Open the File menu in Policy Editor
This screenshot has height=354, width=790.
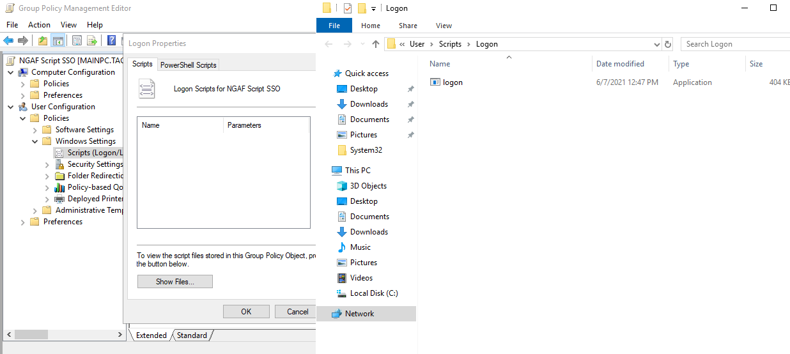[12, 24]
